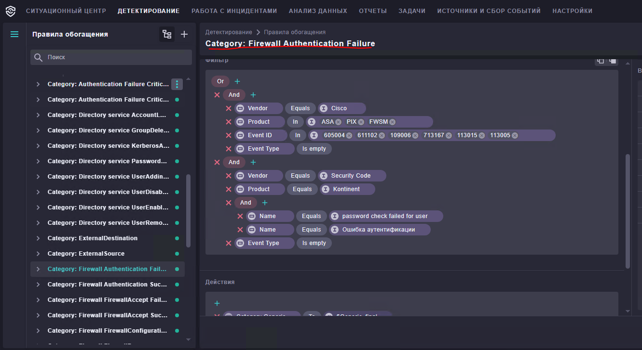Click the search magnifier icon
Viewport: 642px width, 350px height.
pyautogui.click(x=39, y=57)
